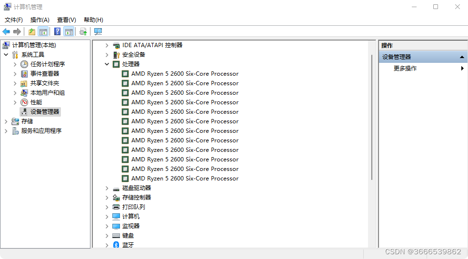The width and height of the screenshot is (468, 259).
Task: Click the Back arrow toolbar icon
Action: pos(6,31)
